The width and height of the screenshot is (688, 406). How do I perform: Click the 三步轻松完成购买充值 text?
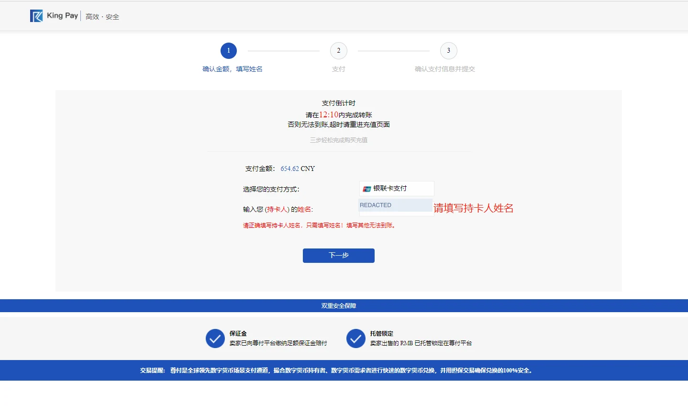339,140
